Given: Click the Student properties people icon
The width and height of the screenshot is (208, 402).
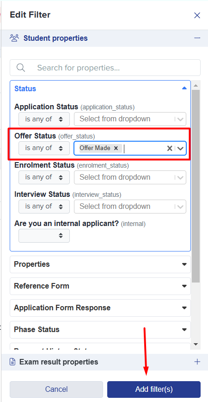Looking at the screenshot, I should tap(14, 38).
